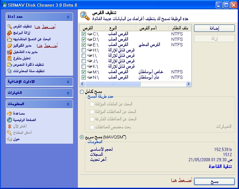Screen dimensions: 239x189
Task: Click the scrollbar left arrow
Action: (x=82, y=84)
